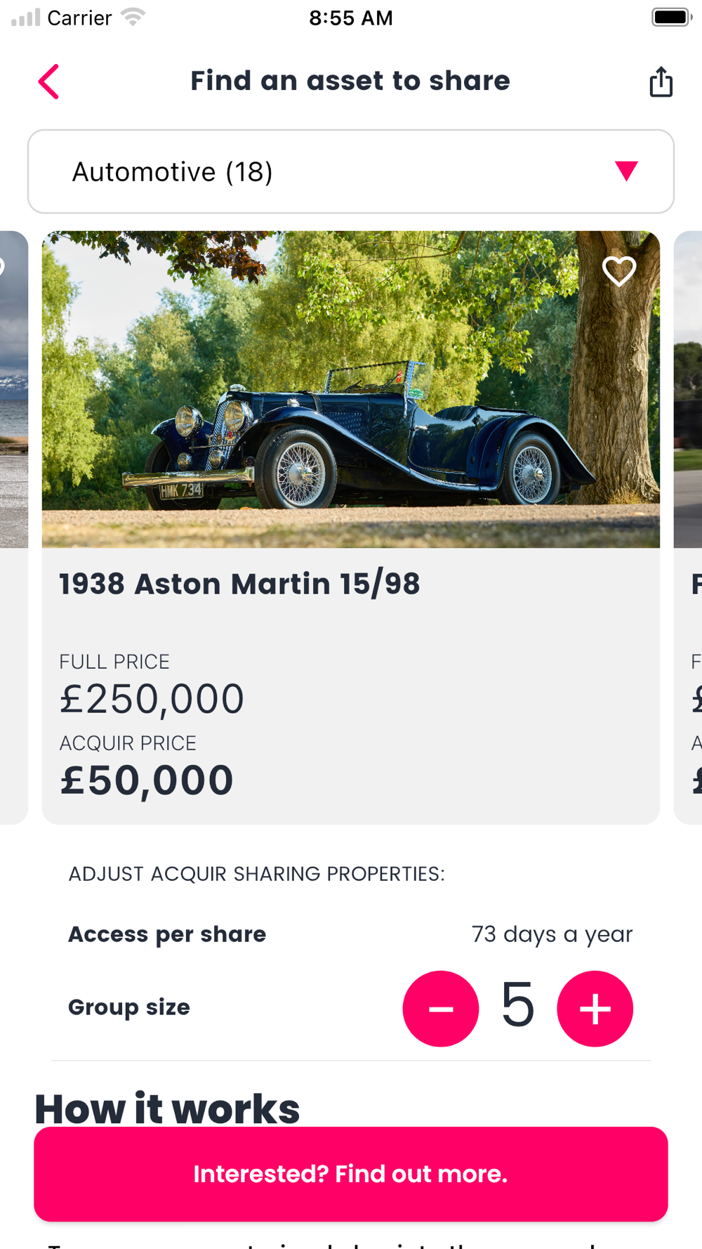702x1249 pixels.
Task: Tap the How it works heading
Action: [x=167, y=1108]
